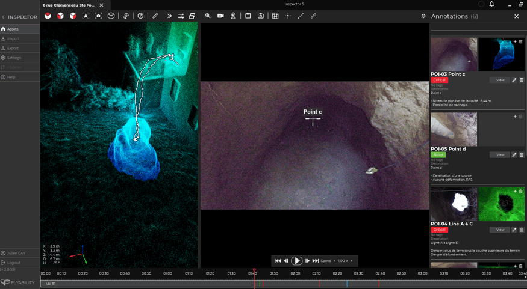
Task: Step forward one frame
Action: (x=307, y=261)
